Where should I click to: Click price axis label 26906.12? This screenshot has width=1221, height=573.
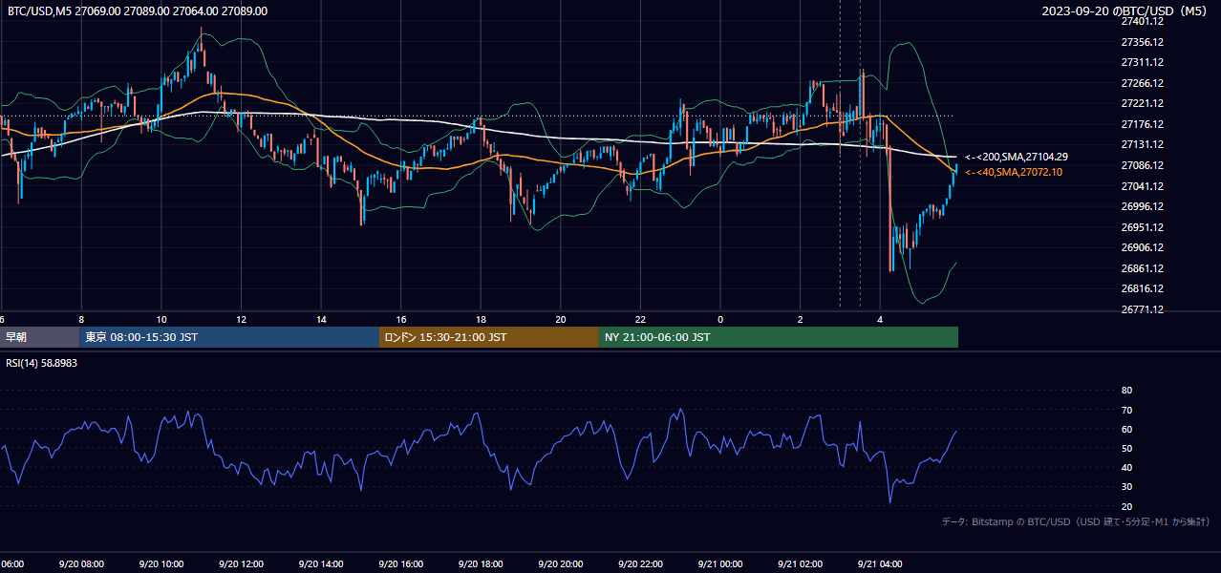pyautogui.click(x=1142, y=247)
